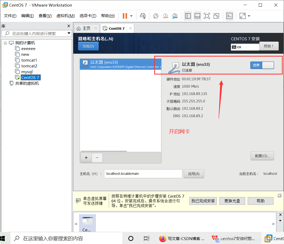Open the 选项卡(T) menu

(x=88, y=16)
